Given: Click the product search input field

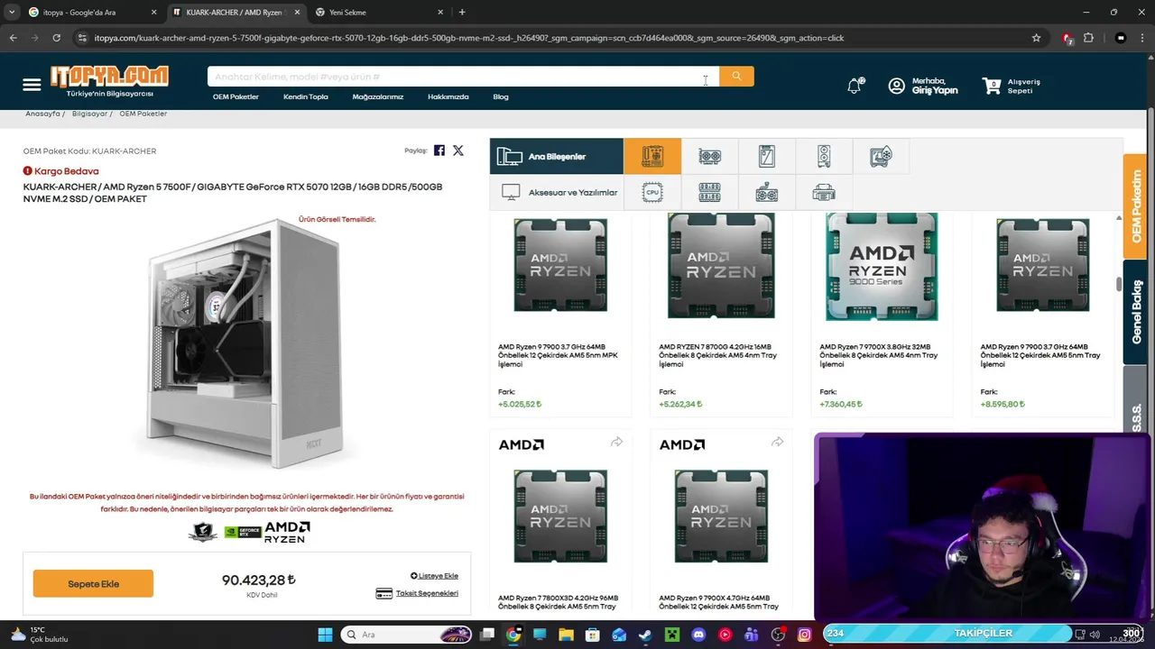Looking at the screenshot, I should (x=463, y=77).
